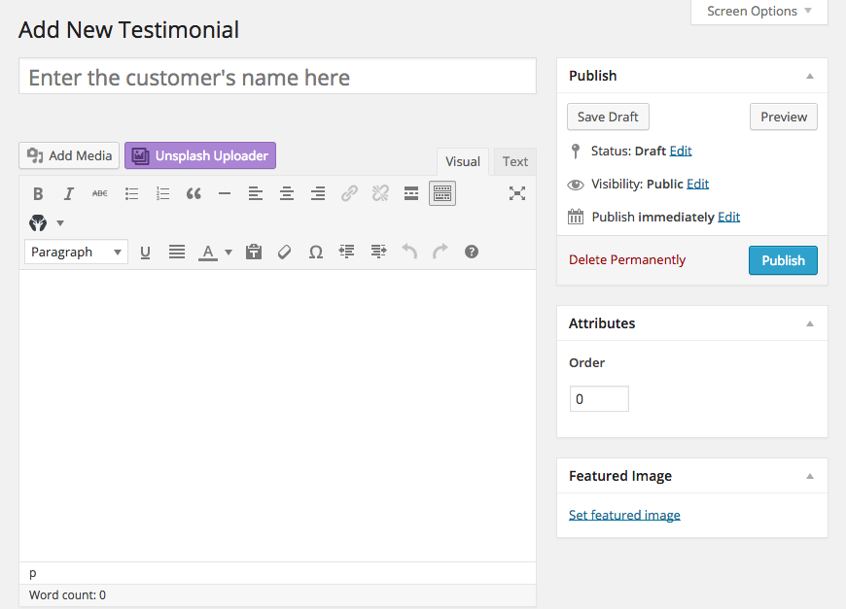Toggle paste as text
This screenshot has height=609, width=846.
(254, 252)
